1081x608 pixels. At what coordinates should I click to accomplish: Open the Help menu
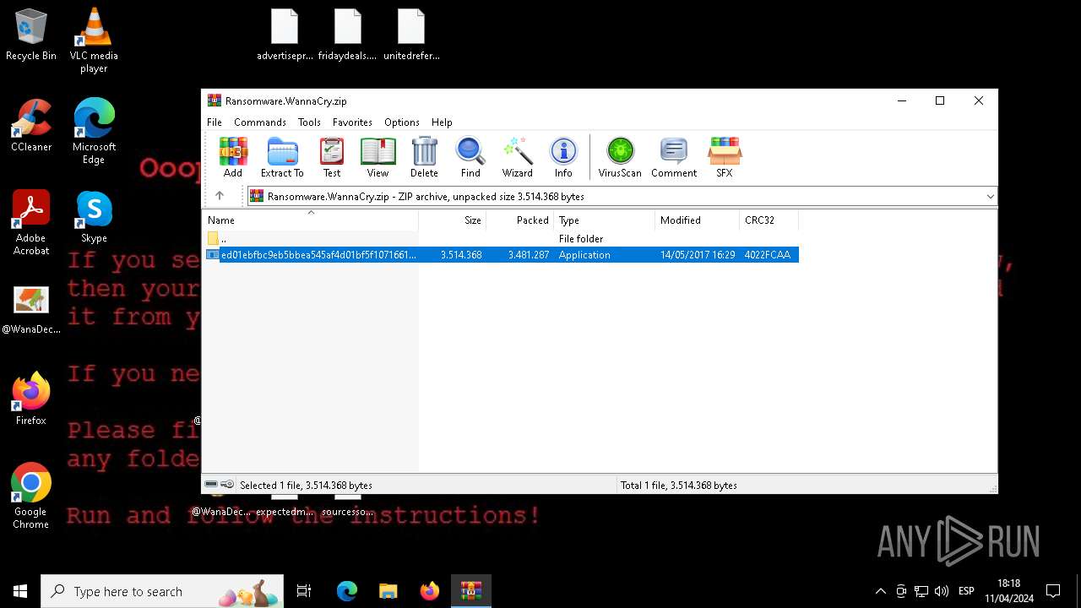tap(442, 122)
